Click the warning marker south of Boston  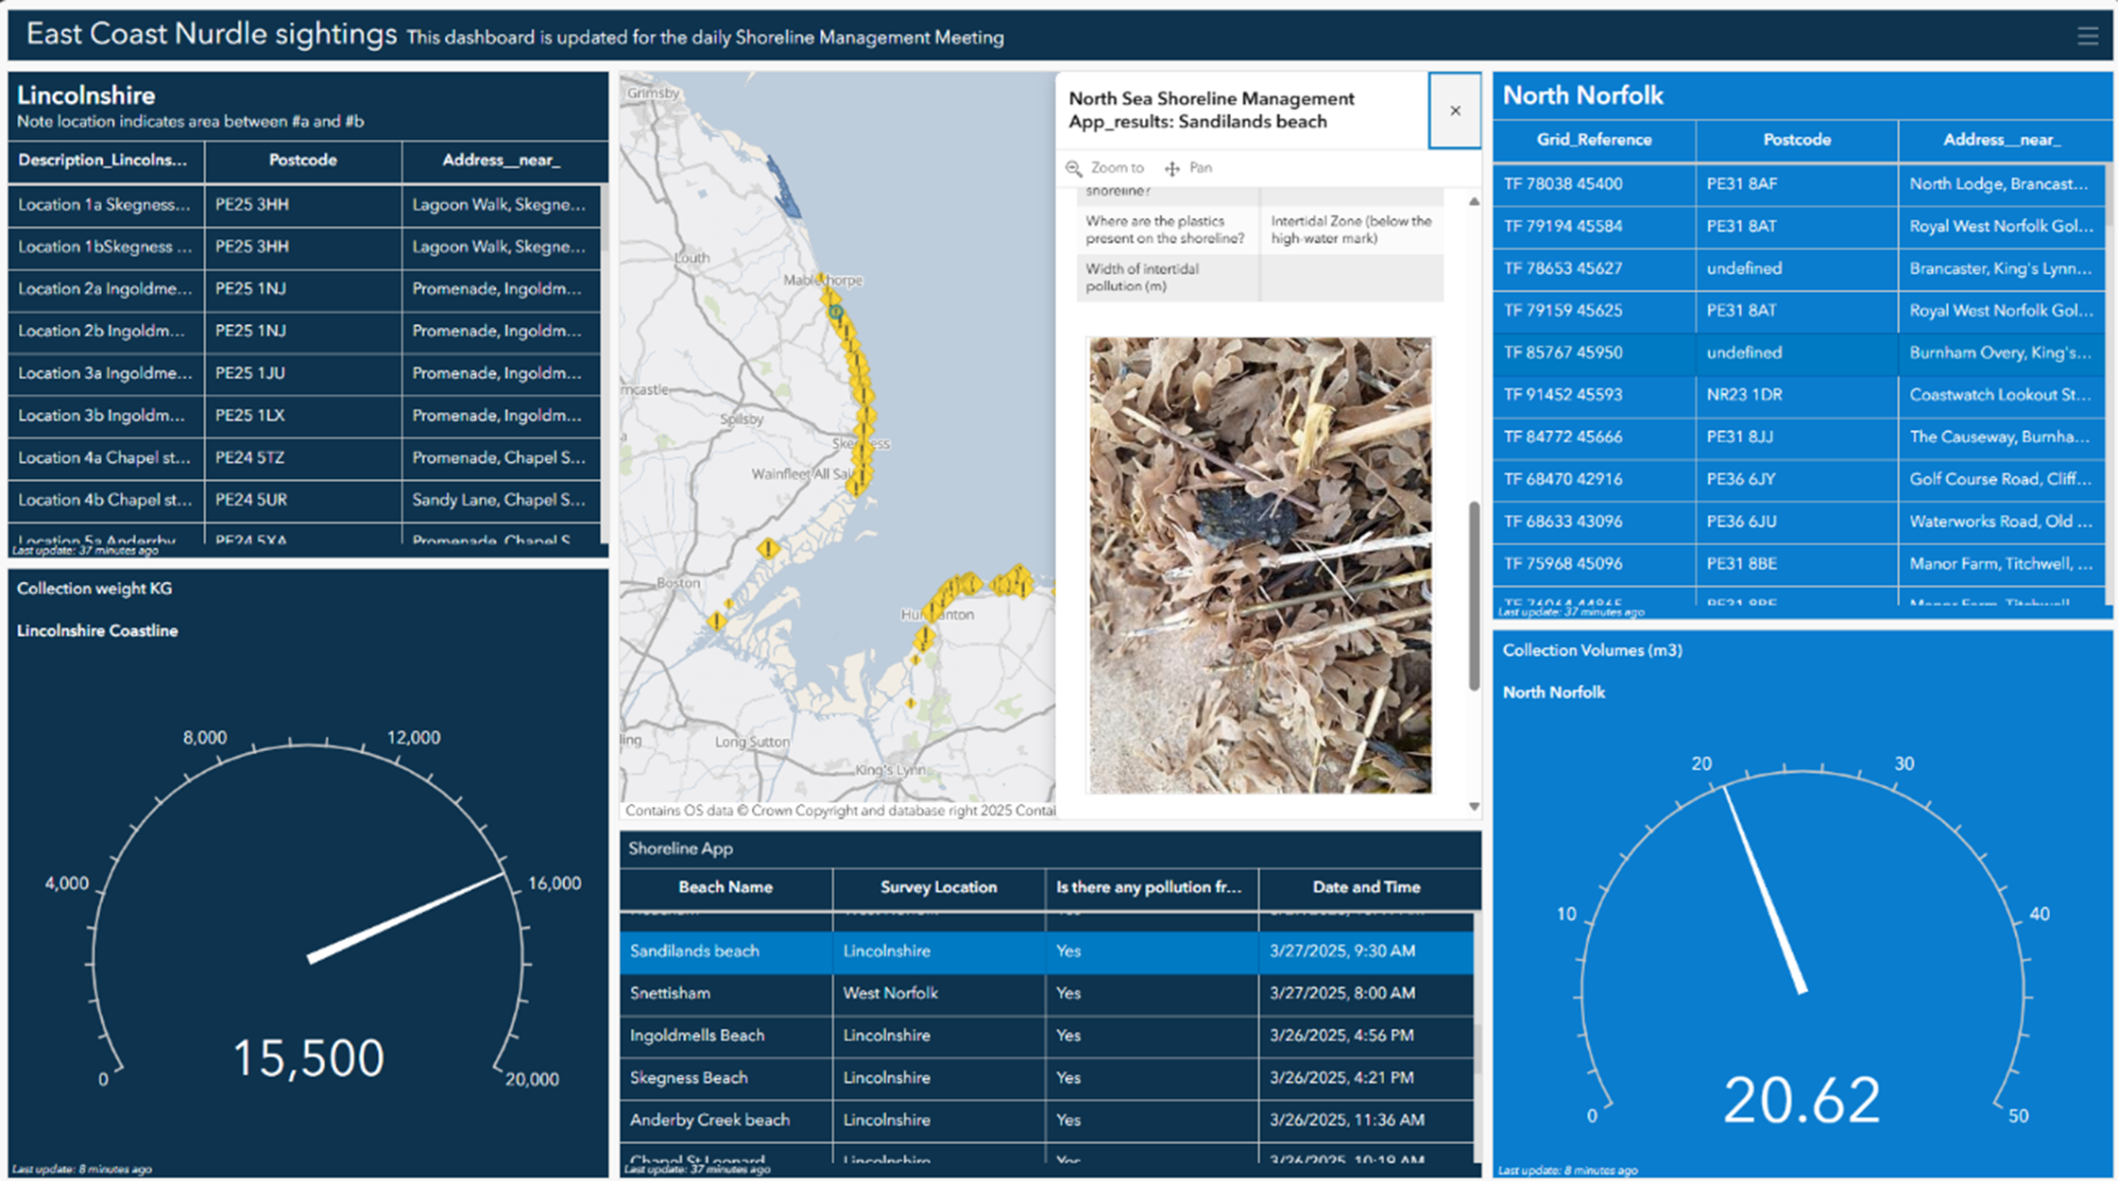[x=717, y=621]
